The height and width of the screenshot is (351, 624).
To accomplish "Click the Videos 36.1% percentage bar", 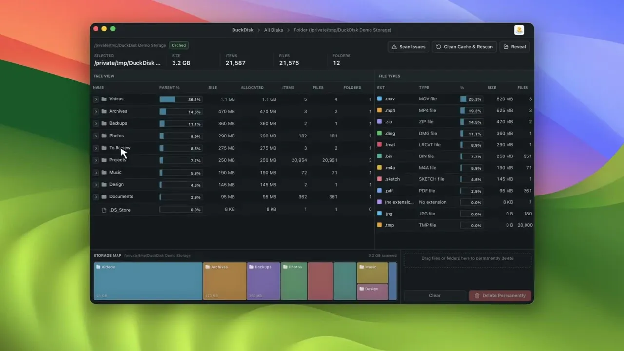I will point(181,99).
